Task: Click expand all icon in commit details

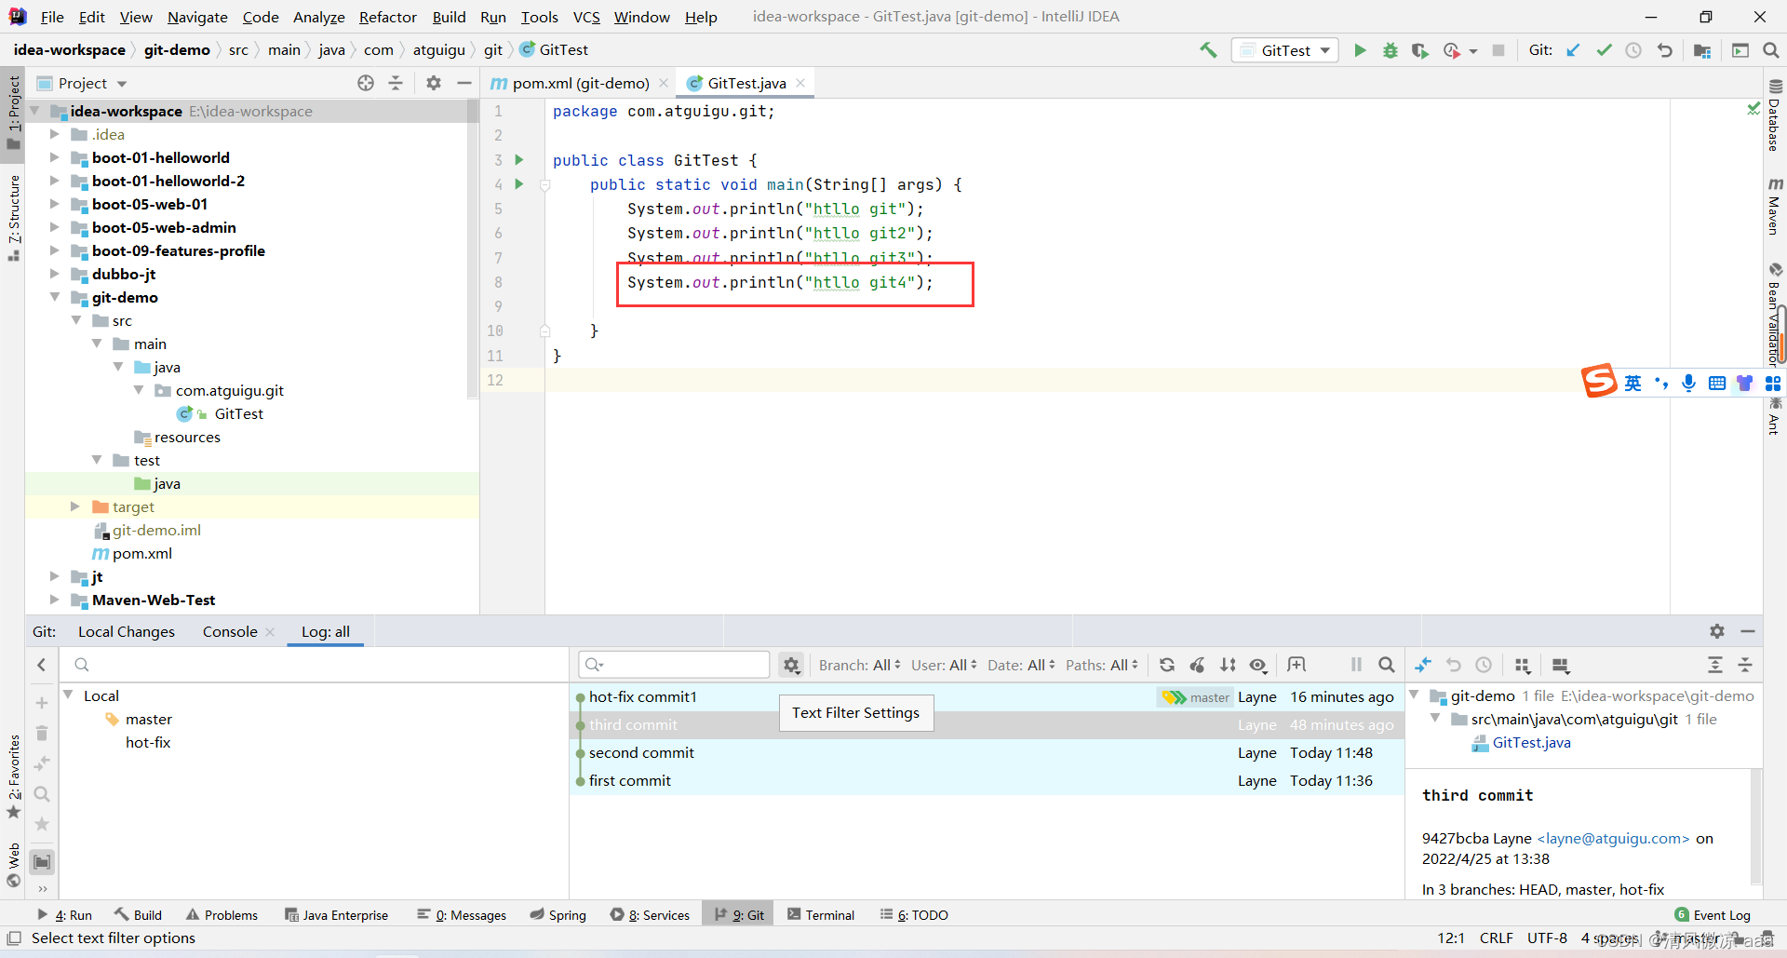Action: (1715, 665)
